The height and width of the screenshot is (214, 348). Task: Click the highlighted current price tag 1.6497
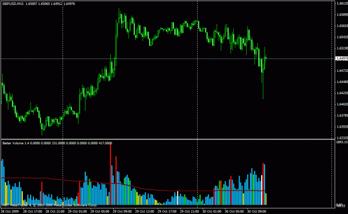tap(342, 59)
